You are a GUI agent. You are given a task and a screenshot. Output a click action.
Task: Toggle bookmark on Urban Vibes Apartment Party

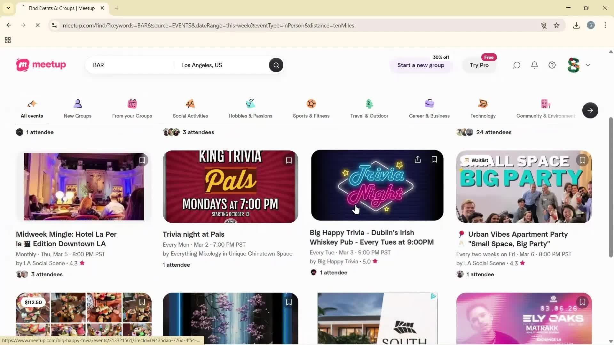(582, 160)
